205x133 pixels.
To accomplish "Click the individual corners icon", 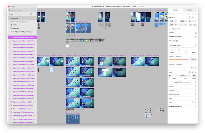I will click(x=196, y=64).
